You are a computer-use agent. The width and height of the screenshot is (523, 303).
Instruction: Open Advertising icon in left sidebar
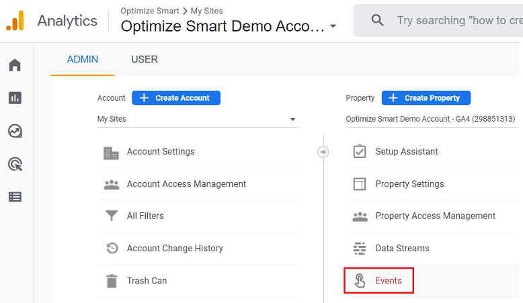coord(15,164)
